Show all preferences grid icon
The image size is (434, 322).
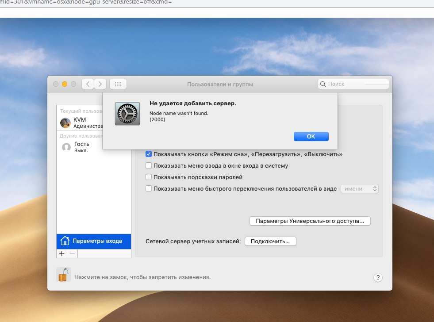(x=118, y=84)
